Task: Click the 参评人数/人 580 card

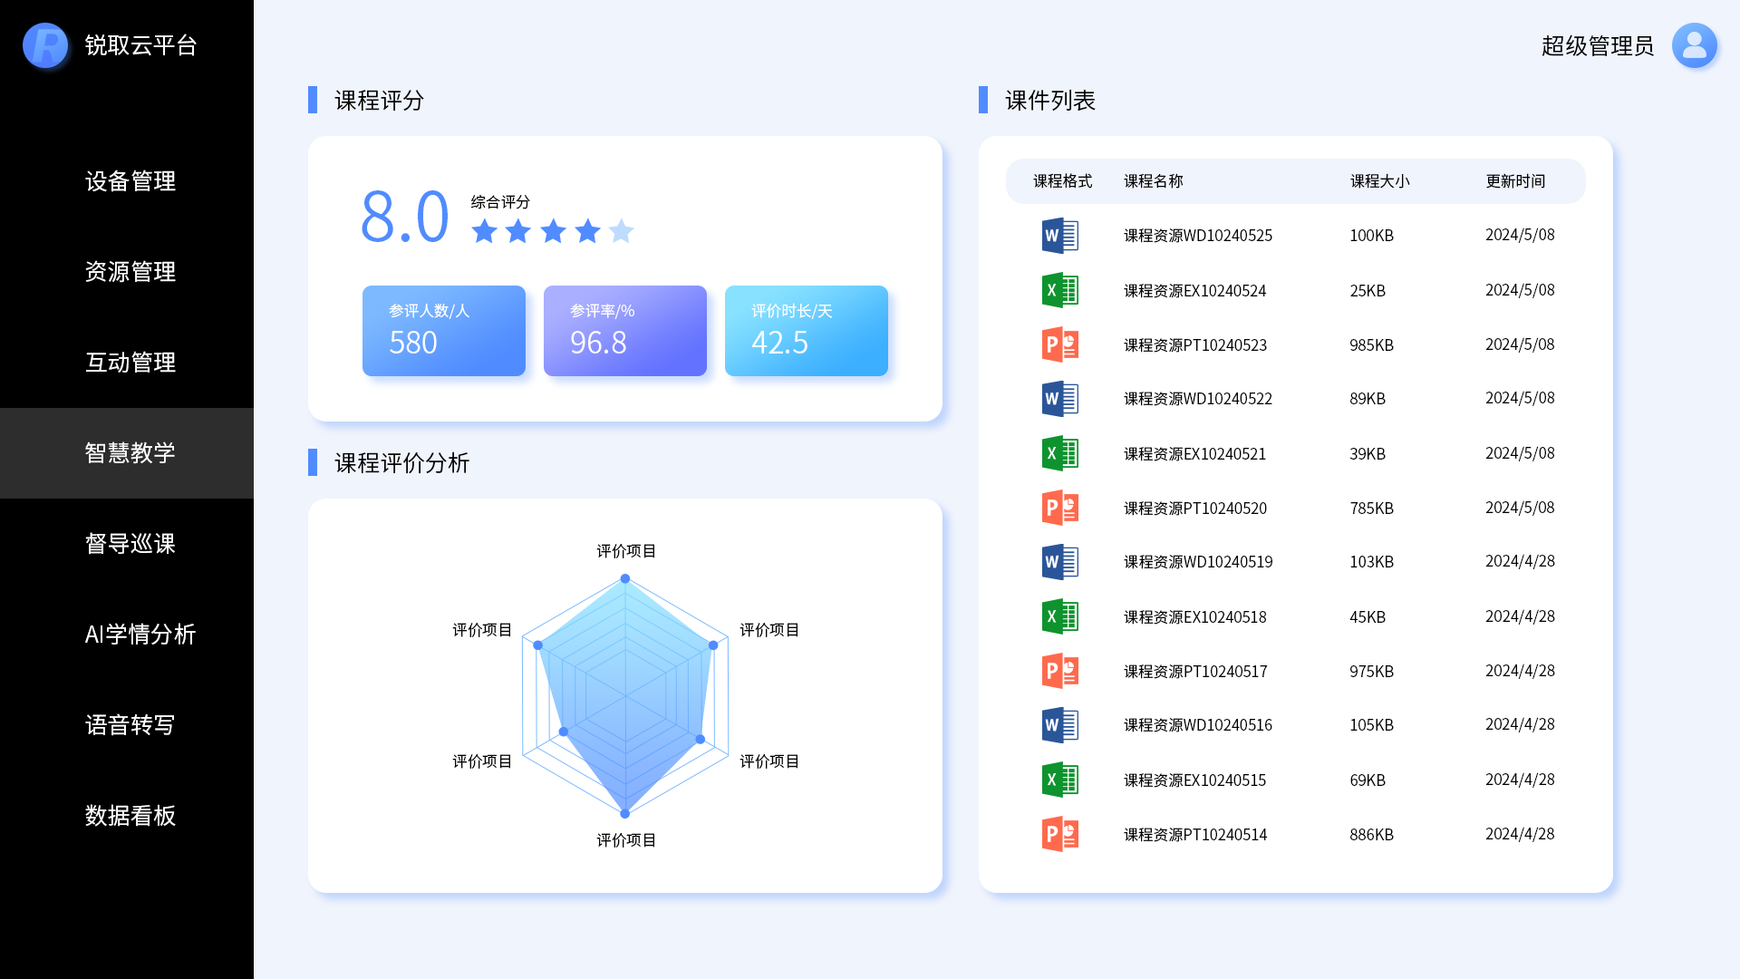Action: pos(444,331)
